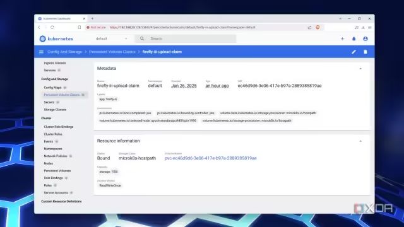
Task: Click the create new resource plus icon
Action: [x=342, y=38]
